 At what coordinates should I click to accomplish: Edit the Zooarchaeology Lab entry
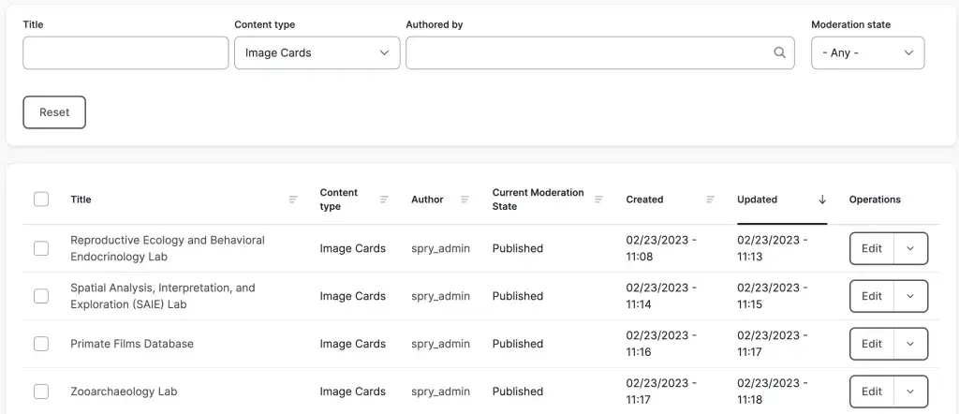[872, 392]
